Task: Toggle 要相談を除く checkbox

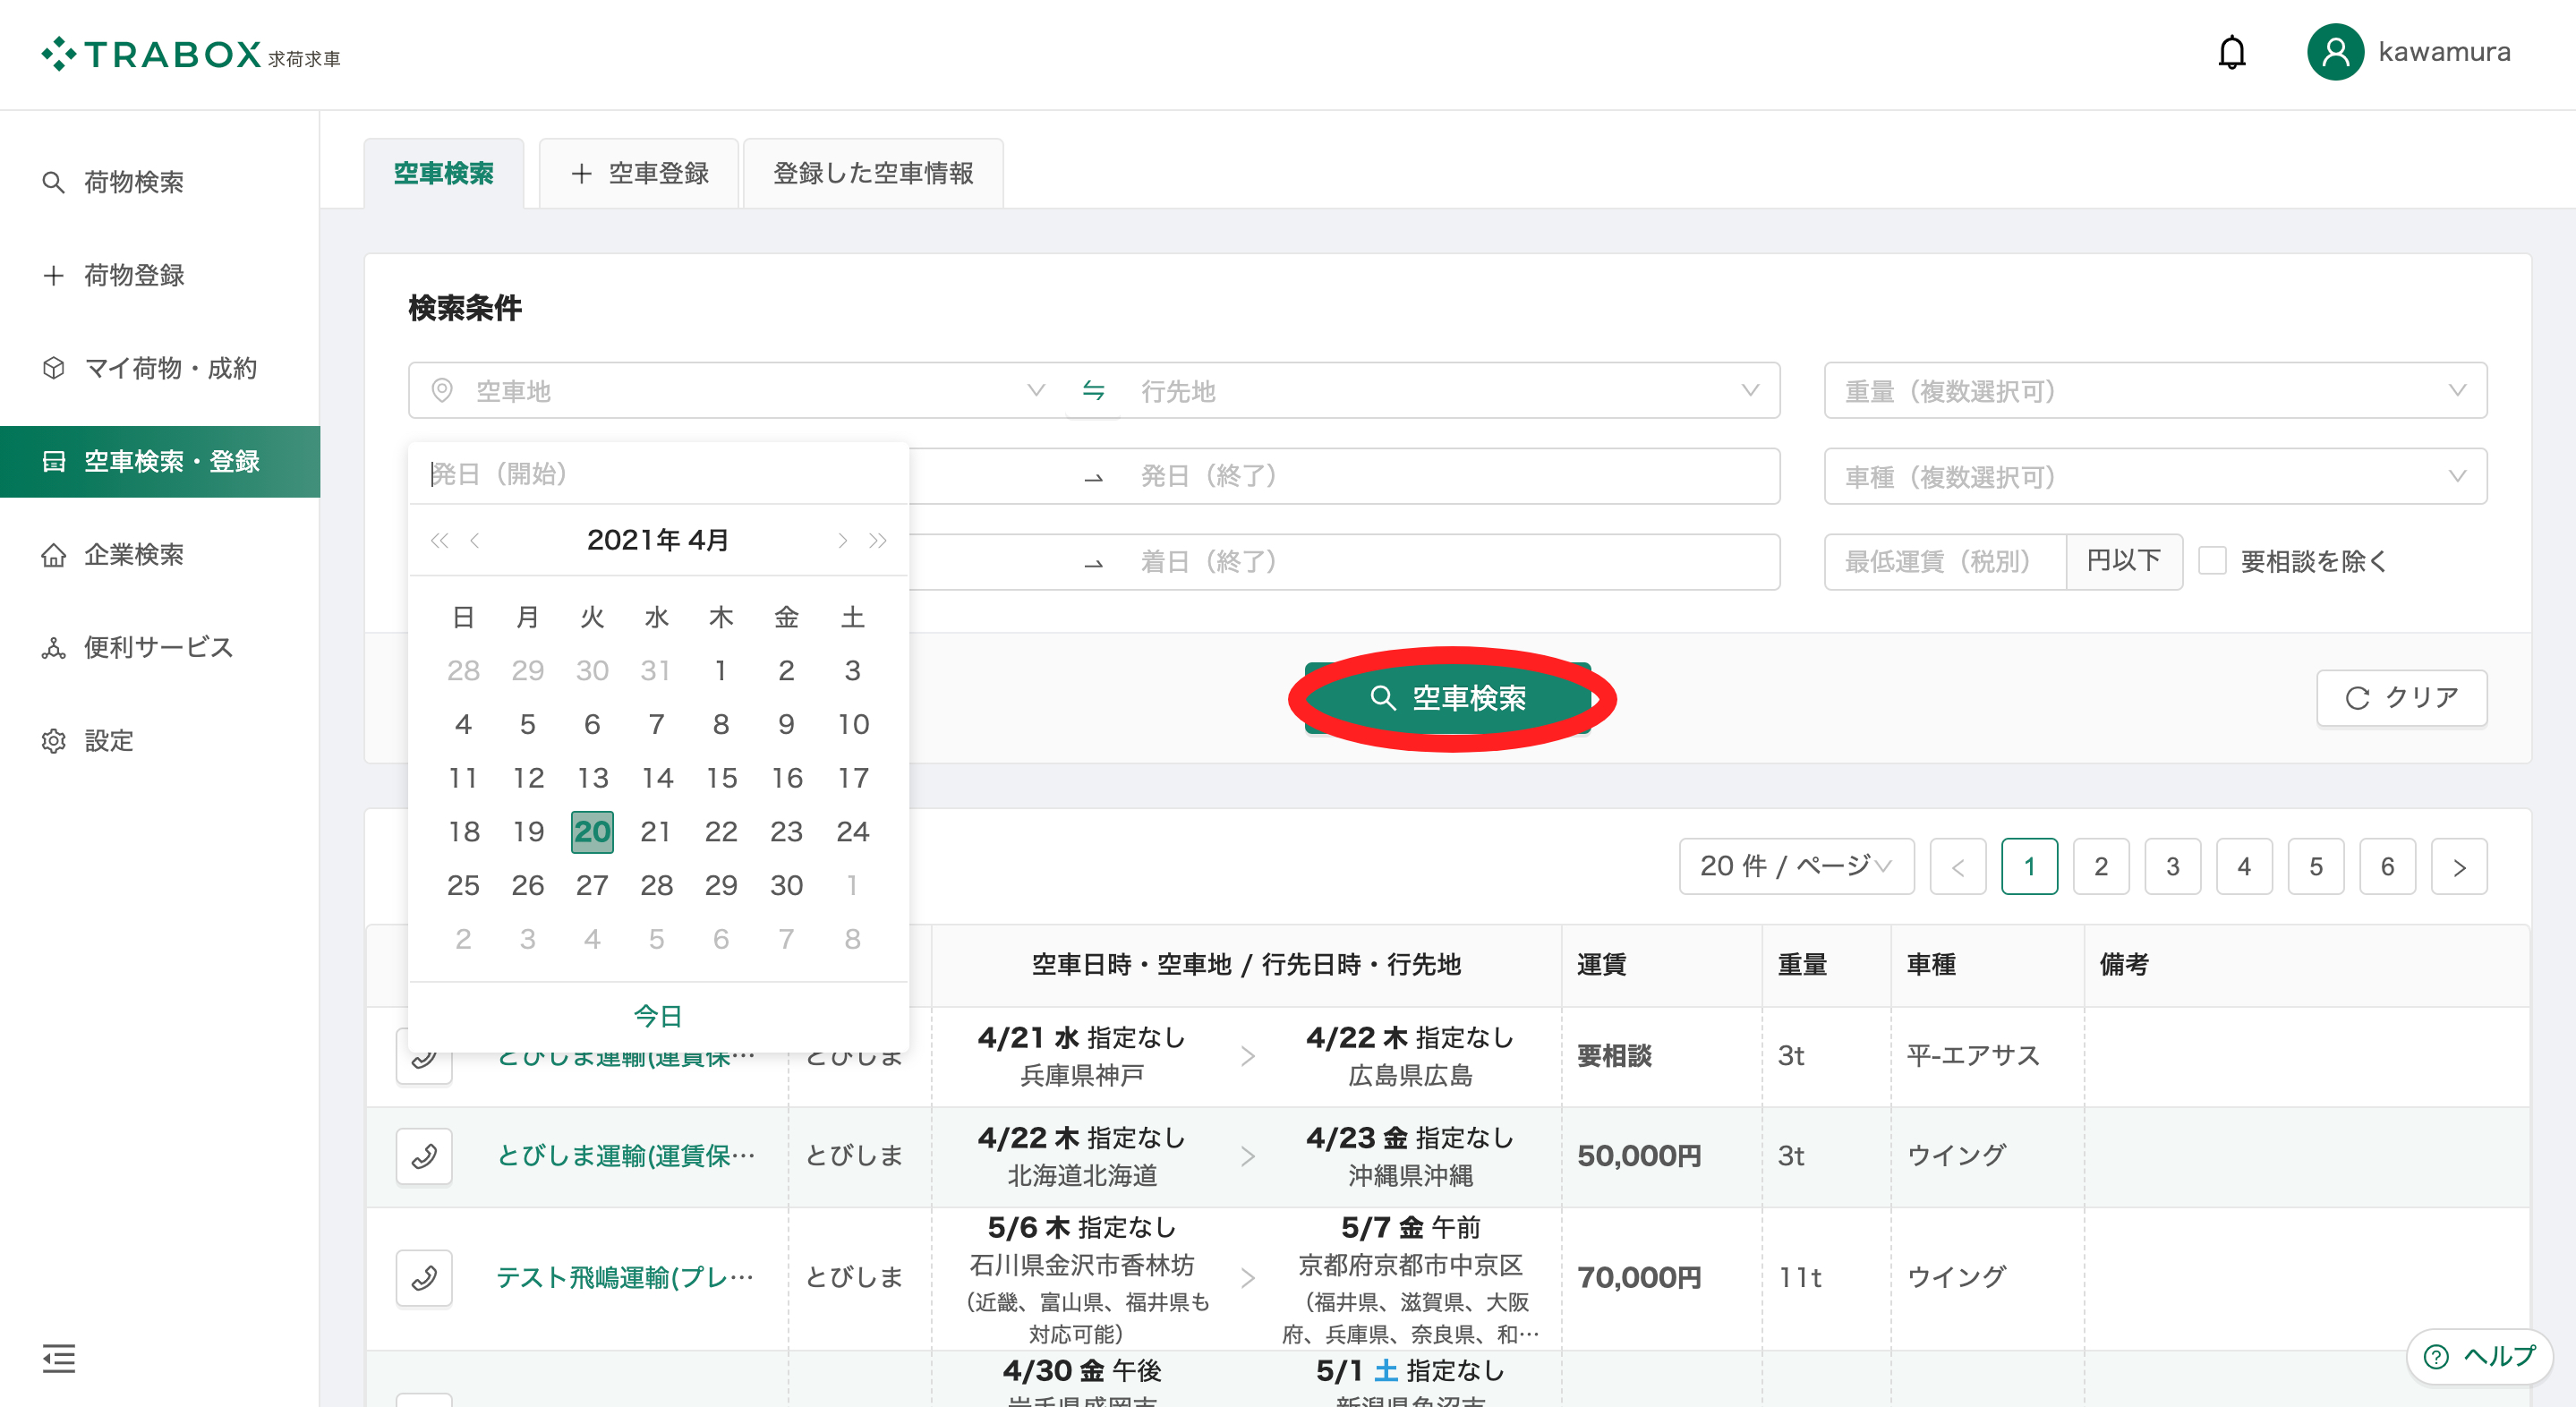Action: pyautogui.click(x=2212, y=561)
